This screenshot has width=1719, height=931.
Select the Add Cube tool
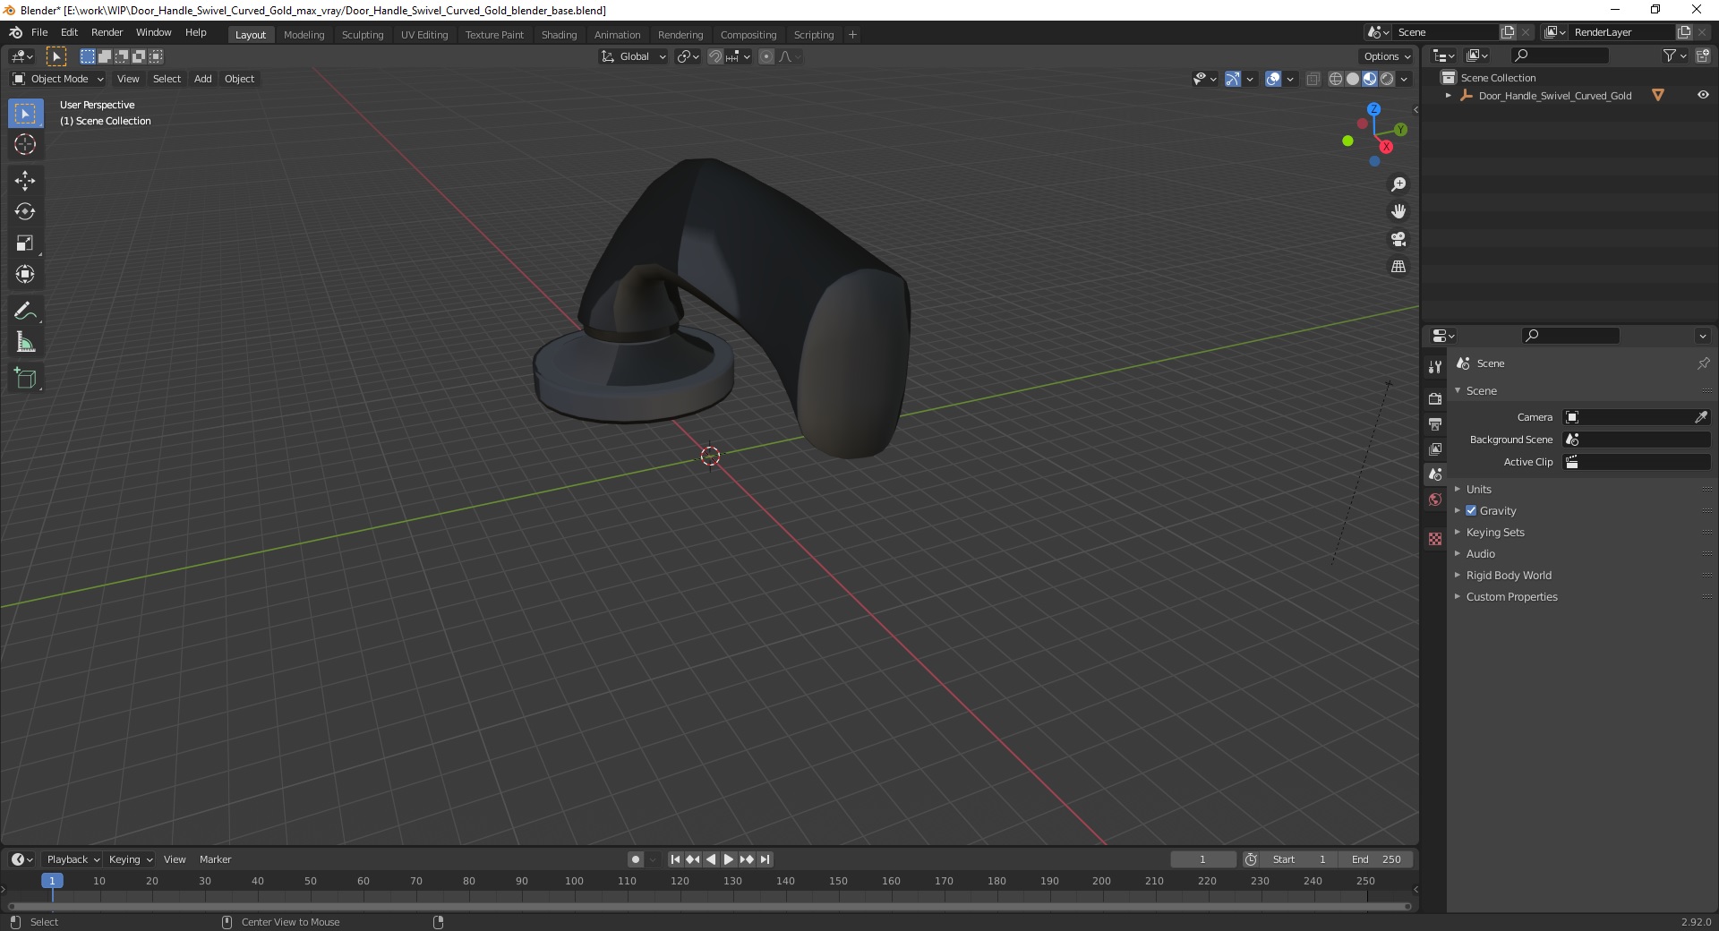coord(25,379)
